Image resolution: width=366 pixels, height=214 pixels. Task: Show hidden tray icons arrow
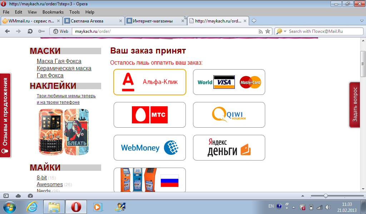point(294,207)
